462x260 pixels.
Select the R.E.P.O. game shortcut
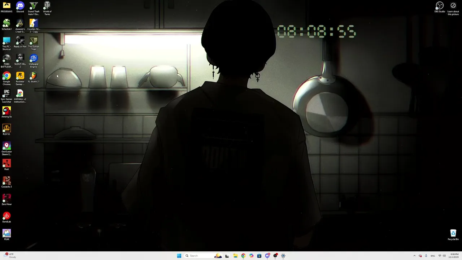[x=6, y=130]
